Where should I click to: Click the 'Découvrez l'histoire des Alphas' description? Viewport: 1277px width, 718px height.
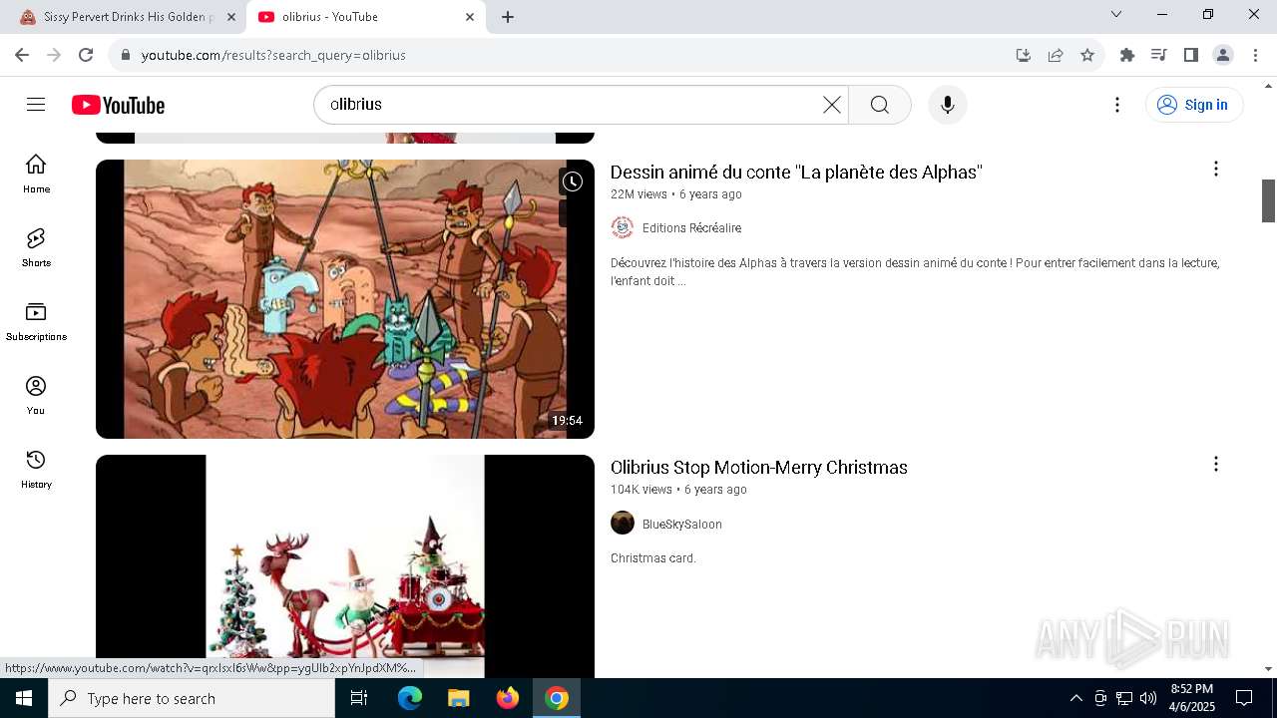(915, 272)
